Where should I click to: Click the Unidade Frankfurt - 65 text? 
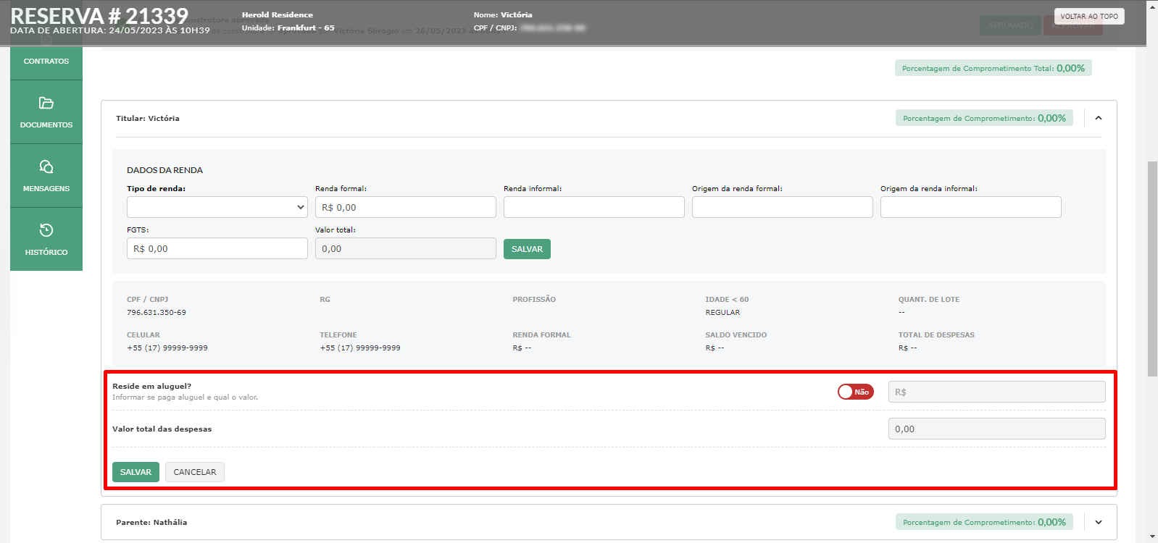(x=288, y=28)
